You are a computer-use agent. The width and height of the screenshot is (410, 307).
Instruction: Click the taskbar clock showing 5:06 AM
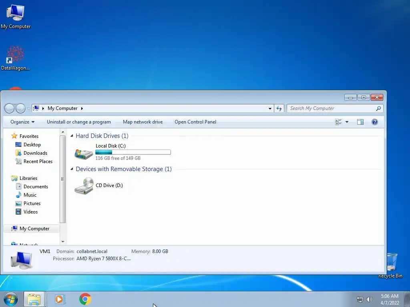[390, 299]
